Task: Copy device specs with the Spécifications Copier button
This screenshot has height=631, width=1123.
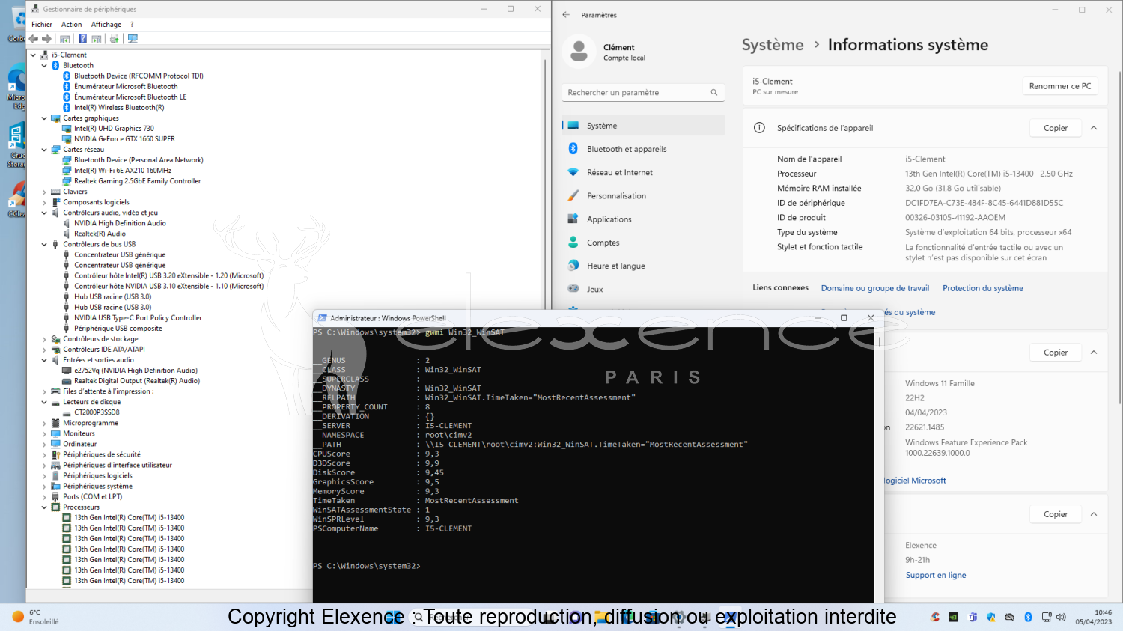Action: click(x=1056, y=128)
